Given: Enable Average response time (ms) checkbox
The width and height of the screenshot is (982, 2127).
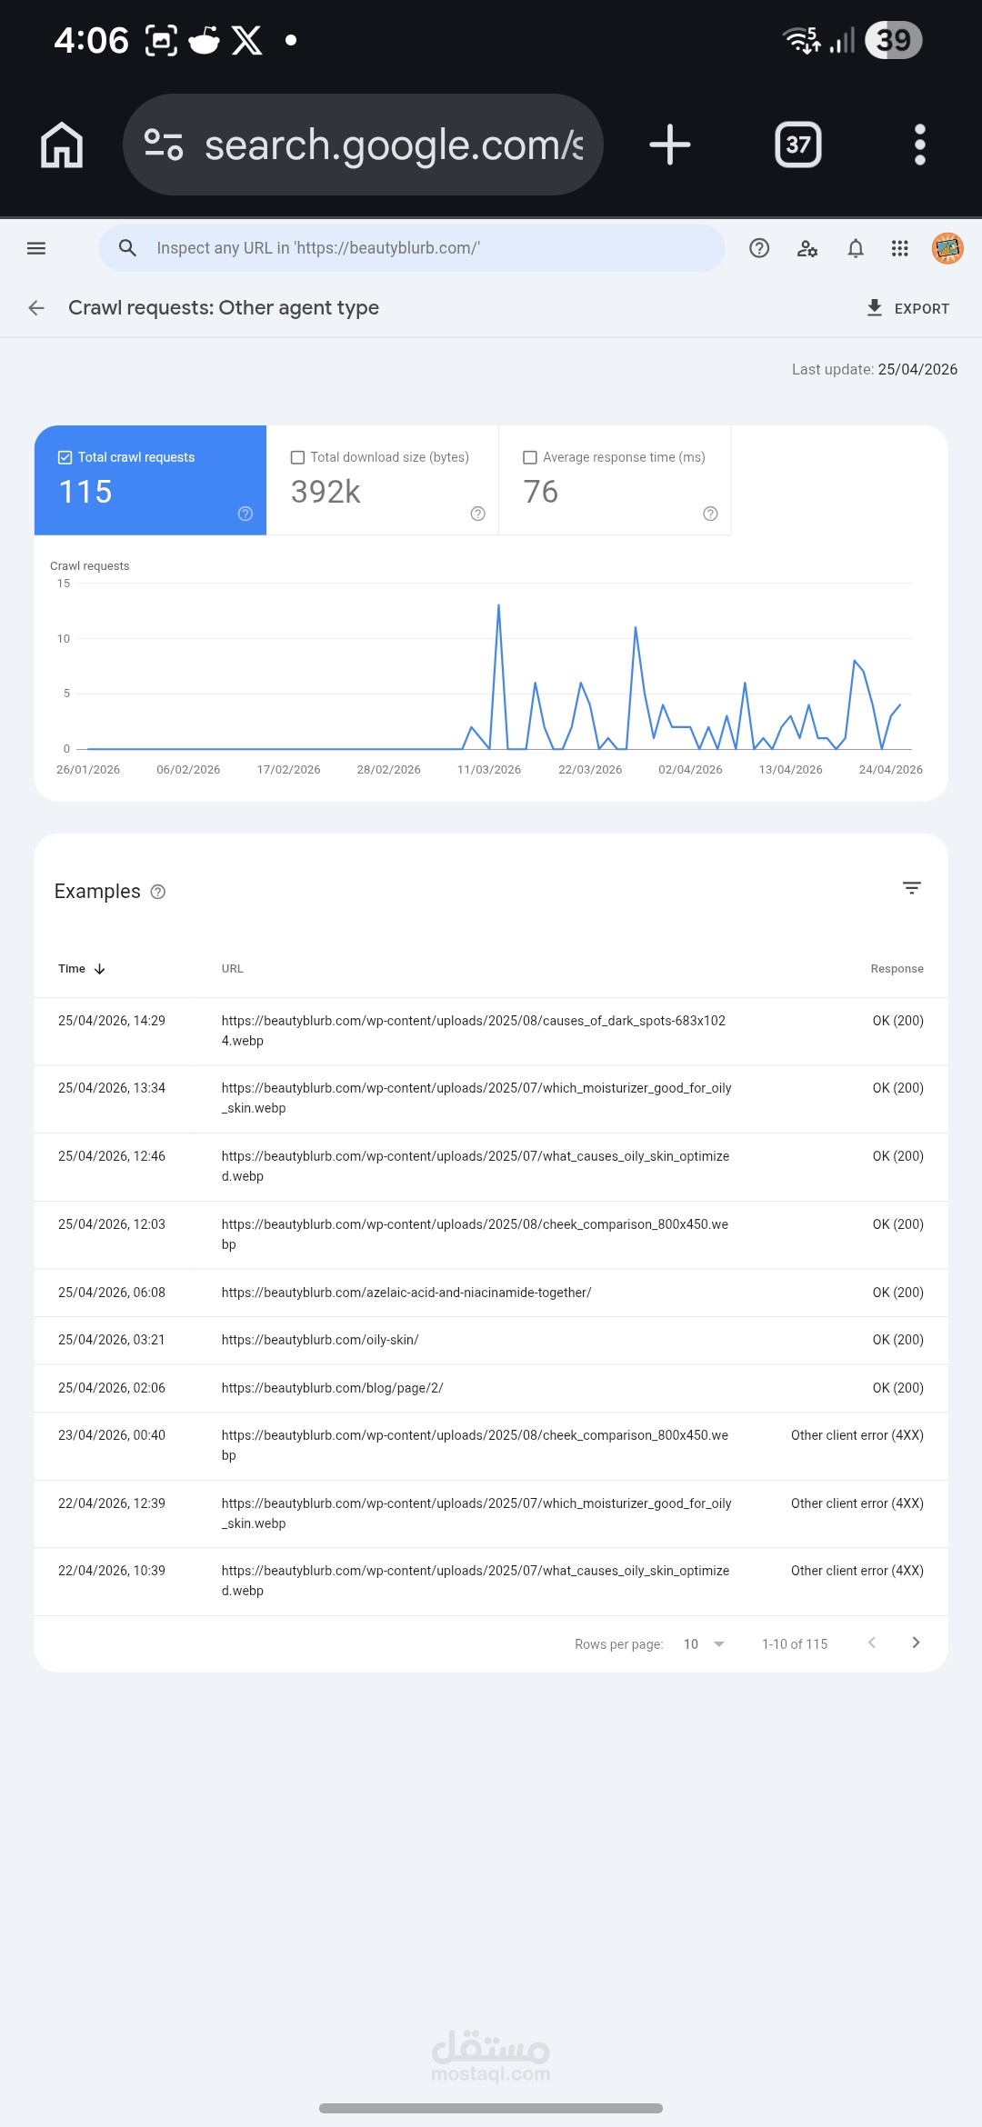Looking at the screenshot, I should pos(530,457).
